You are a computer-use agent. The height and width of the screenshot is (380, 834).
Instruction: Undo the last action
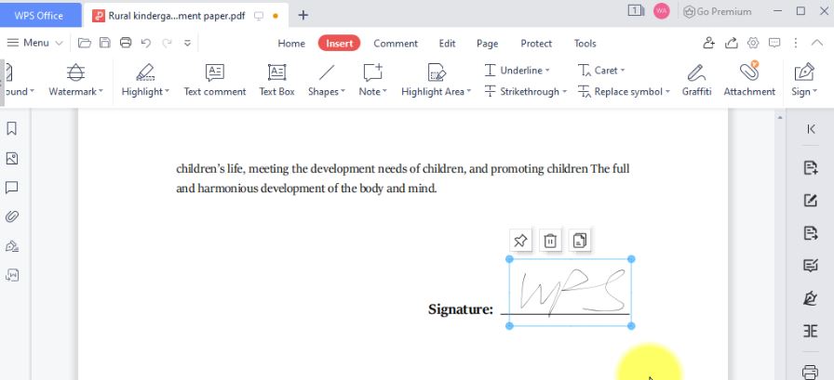pyautogui.click(x=146, y=43)
